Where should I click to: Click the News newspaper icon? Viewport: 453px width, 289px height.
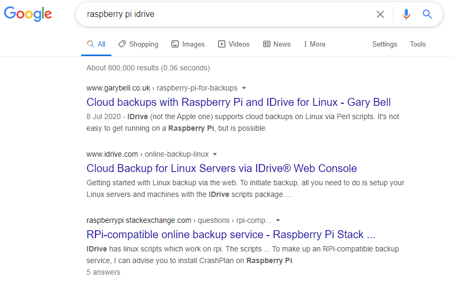pyautogui.click(x=267, y=44)
